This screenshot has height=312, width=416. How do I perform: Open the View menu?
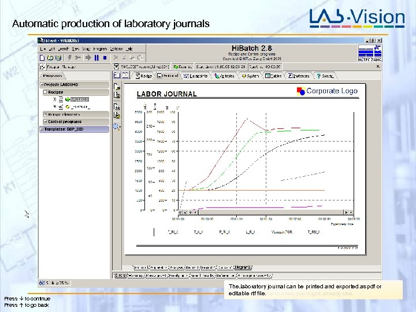(x=76, y=49)
